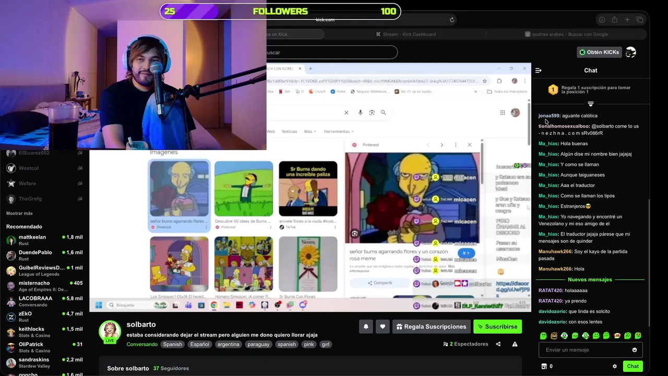Viewport: 668px width, 376px height.
Task: Click the streamed video player area
Action: click(310, 187)
